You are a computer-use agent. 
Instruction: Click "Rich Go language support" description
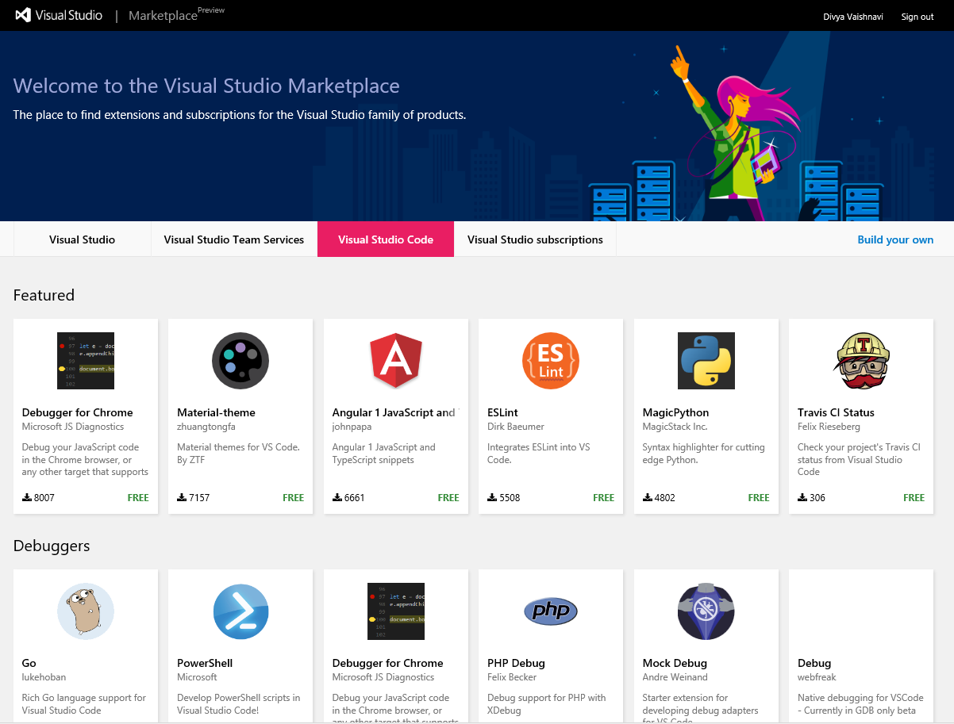pyautogui.click(x=84, y=704)
